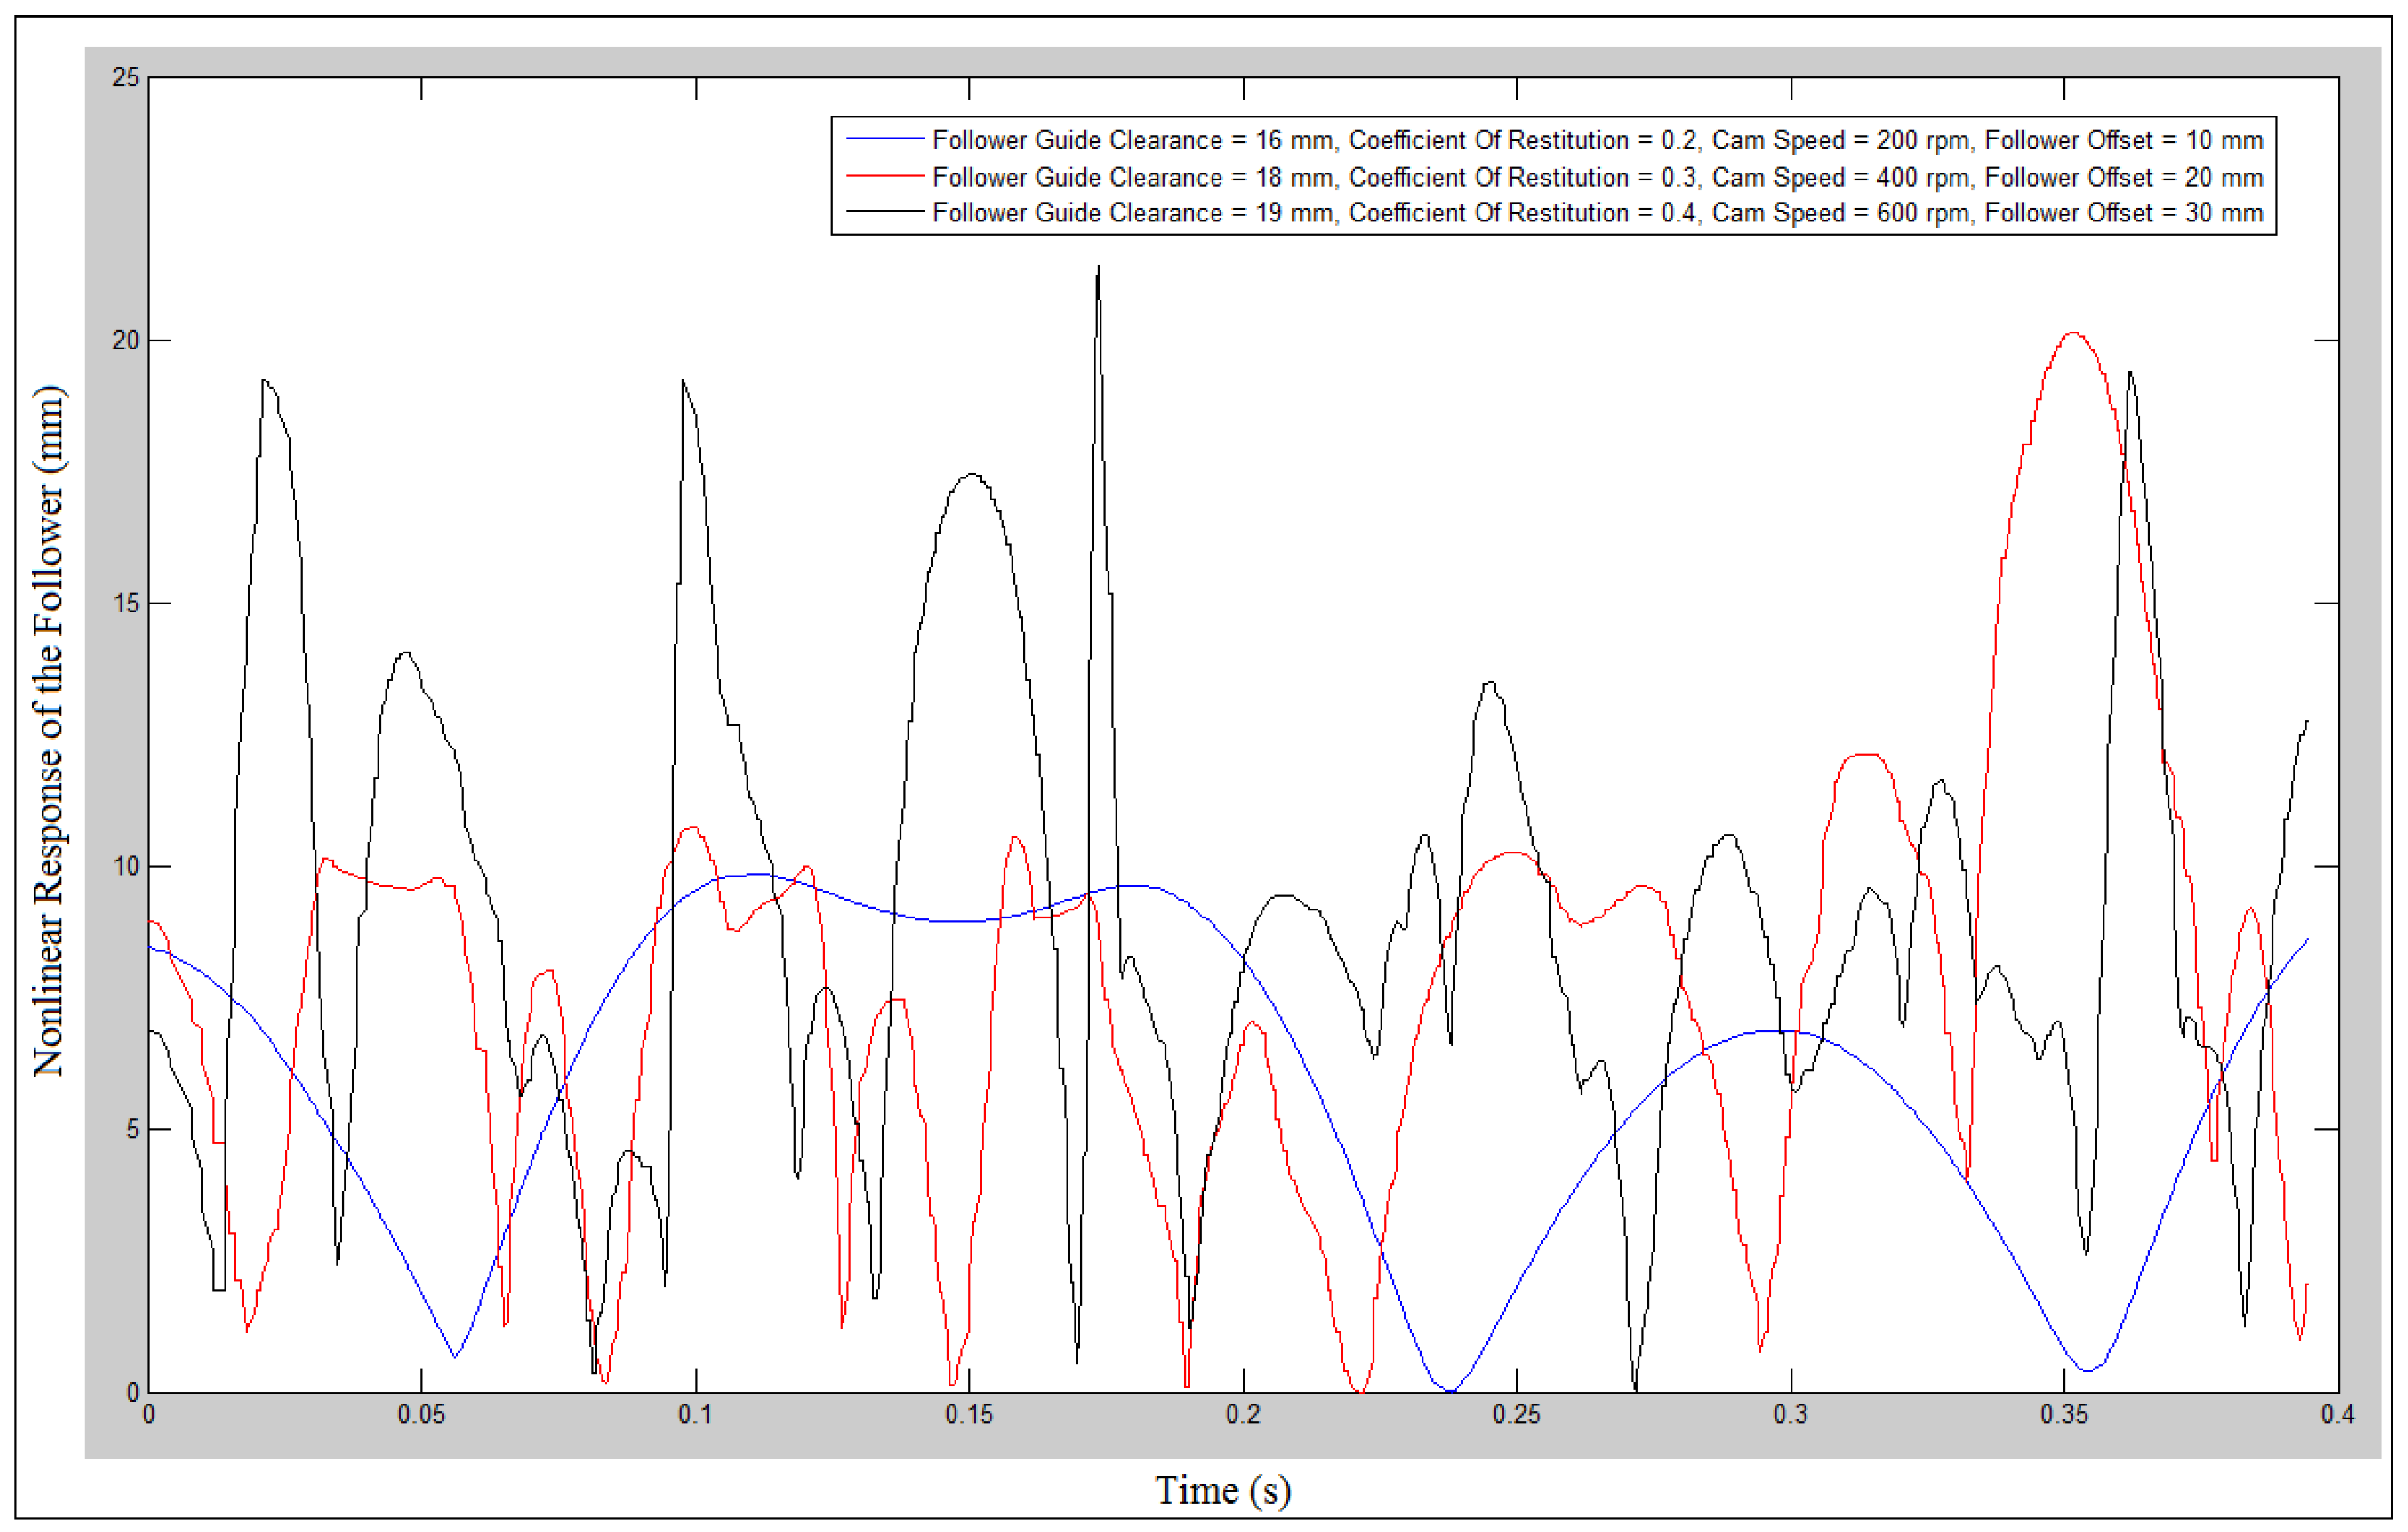This screenshot has height=1532, width=2408.
Task: Click the y-axis tick label 15
Action: 126,603
